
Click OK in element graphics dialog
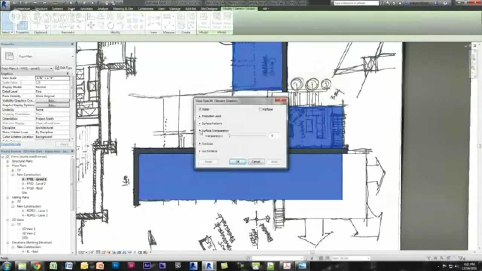238,161
